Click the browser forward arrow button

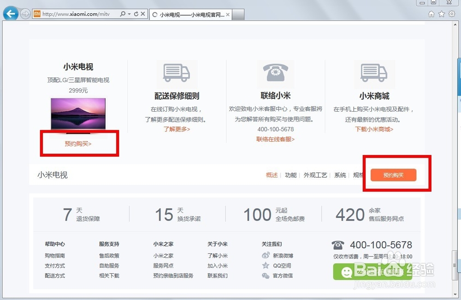click(25, 13)
